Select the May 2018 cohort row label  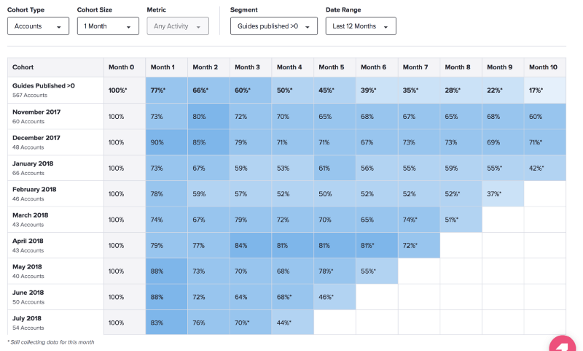tap(55, 271)
